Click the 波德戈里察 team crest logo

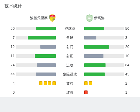[52, 18]
